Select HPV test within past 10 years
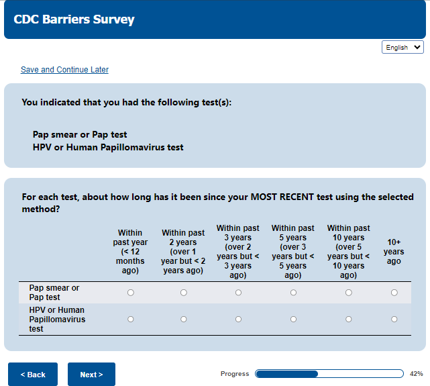The image size is (430, 386). pyautogui.click(x=348, y=320)
